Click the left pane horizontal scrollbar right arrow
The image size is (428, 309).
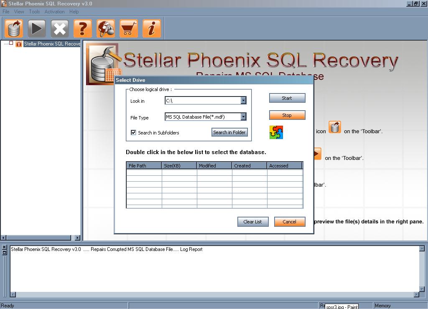pyautogui.click(x=77, y=238)
